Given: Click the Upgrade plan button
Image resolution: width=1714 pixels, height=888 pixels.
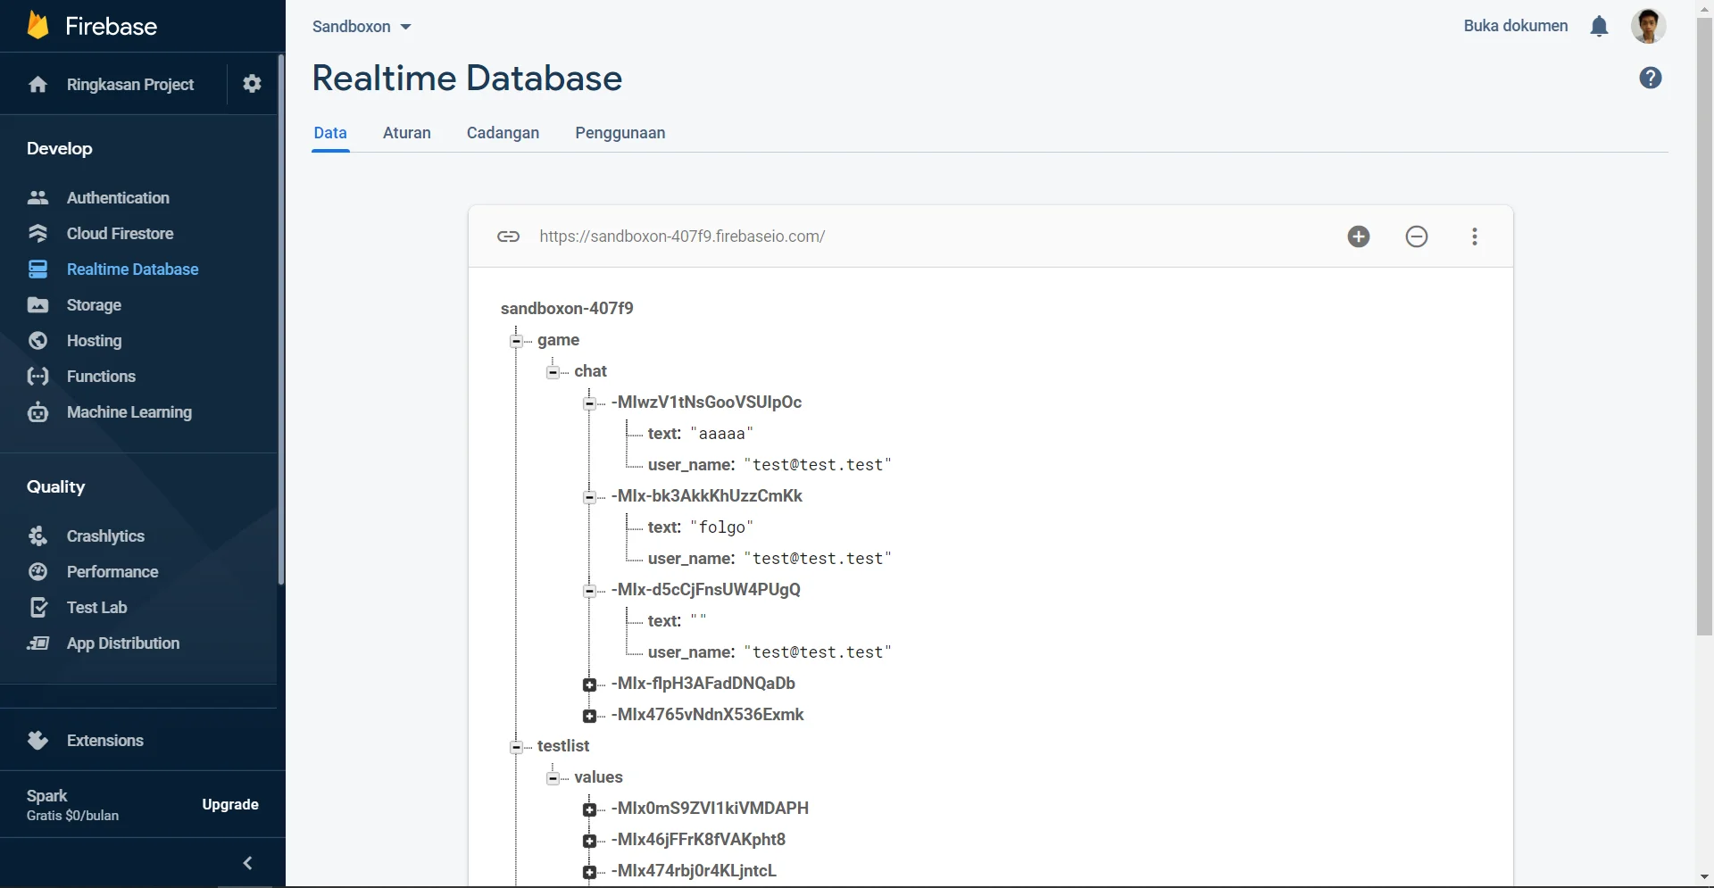Looking at the screenshot, I should tap(230, 804).
